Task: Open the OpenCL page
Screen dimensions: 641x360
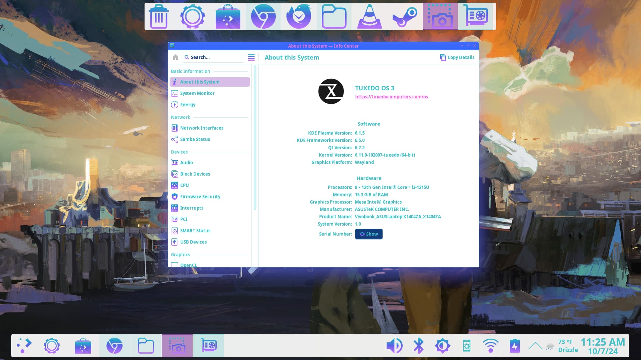Action: (210, 265)
